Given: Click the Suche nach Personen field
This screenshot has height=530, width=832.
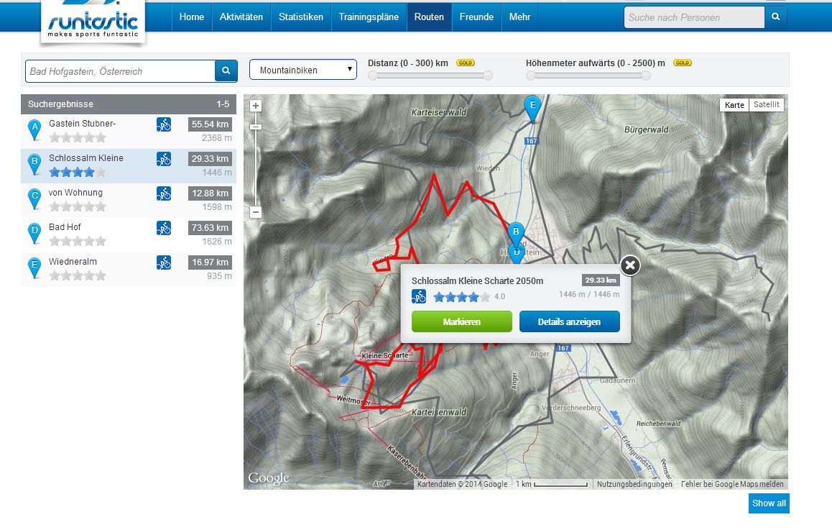Looking at the screenshot, I should pos(693,17).
